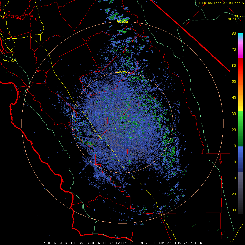Screen dimensions: 245x245
Task: Click the Super-Resolution Base Reflectivity caption
Action: click(x=124, y=243)
